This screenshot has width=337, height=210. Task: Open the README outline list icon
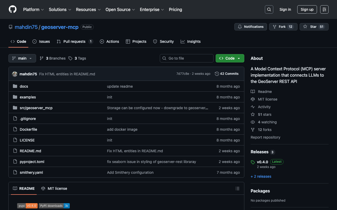click(x=237, y=188)
